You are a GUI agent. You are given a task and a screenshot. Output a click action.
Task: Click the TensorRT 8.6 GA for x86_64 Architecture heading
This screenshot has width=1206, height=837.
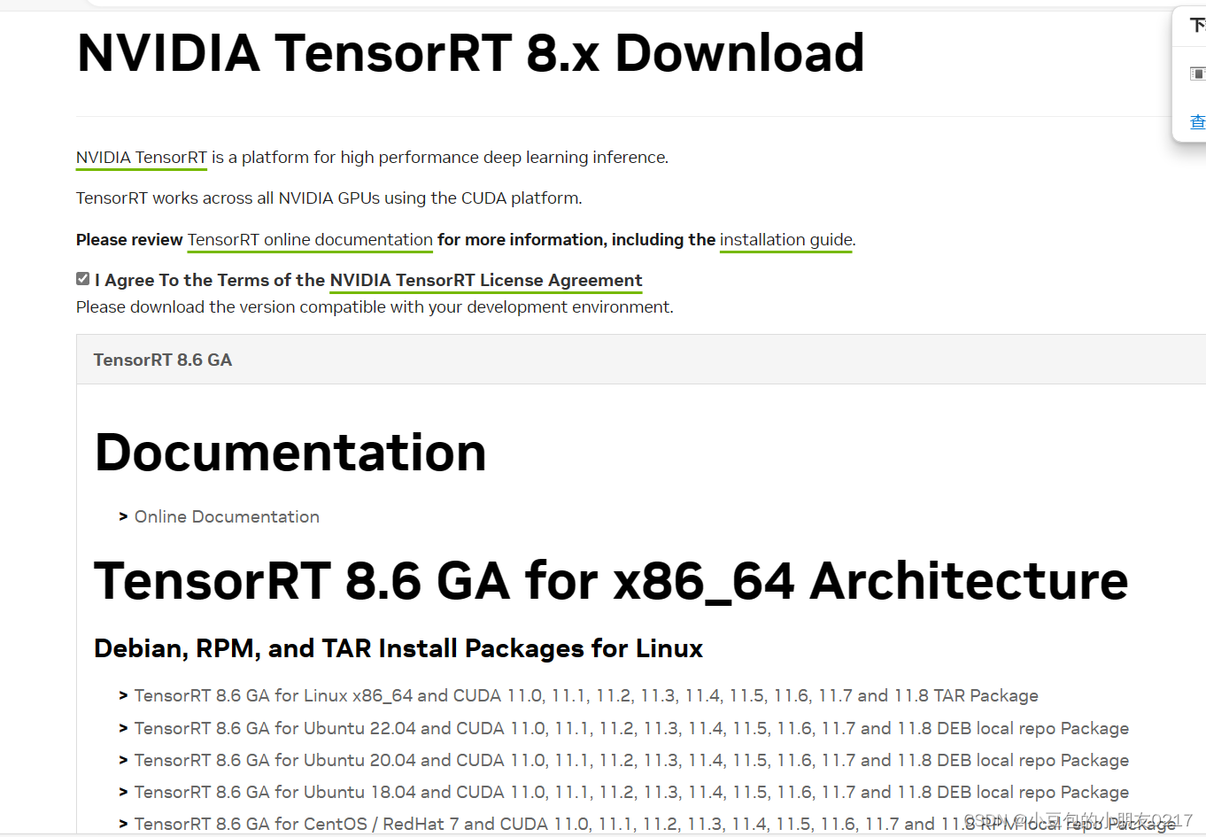pos(611,582)
